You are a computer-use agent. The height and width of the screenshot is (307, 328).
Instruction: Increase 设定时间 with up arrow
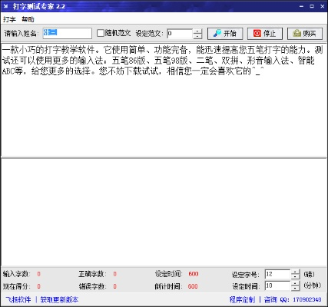(295, 283)
